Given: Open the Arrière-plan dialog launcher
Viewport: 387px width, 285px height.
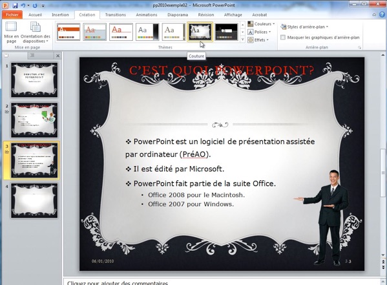Looking at the screenshot, I should [x=359, y=47].
